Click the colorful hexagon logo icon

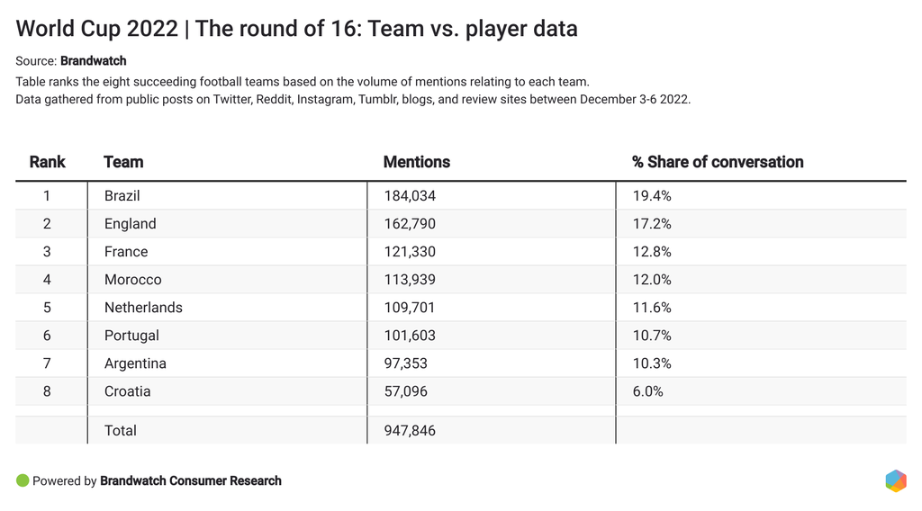point(895,480)
